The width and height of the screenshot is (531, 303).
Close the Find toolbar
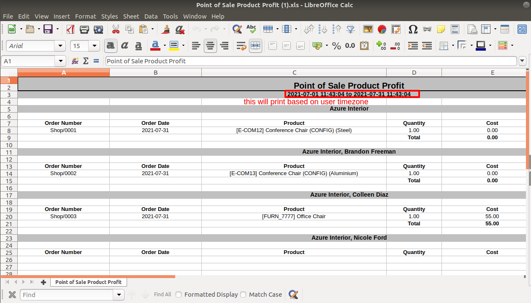(12, 295)
